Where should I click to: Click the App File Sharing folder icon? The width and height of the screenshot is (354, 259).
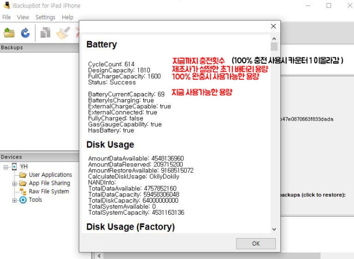pos(23,183)
